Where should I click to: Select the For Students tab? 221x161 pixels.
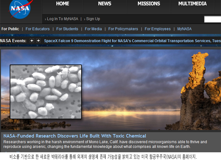click(x=67, y=29)
